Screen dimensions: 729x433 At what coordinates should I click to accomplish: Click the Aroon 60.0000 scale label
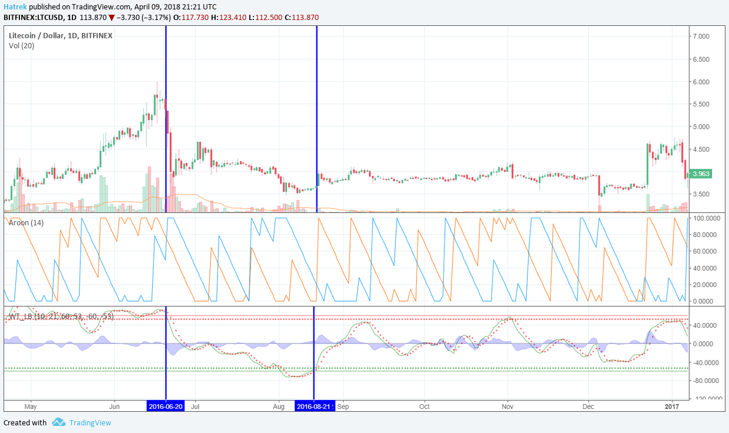(x=706, y=251)
